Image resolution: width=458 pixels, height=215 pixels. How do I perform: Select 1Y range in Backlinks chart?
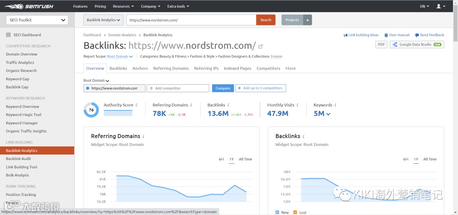(x=416, y=160)
